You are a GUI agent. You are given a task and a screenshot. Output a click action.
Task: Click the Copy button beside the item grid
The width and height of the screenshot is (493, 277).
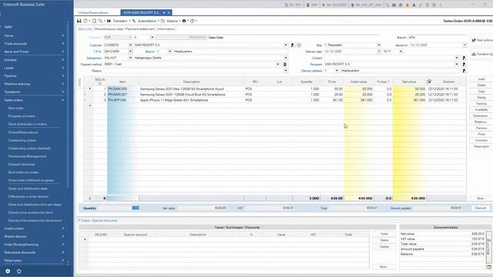click(481, 92)
